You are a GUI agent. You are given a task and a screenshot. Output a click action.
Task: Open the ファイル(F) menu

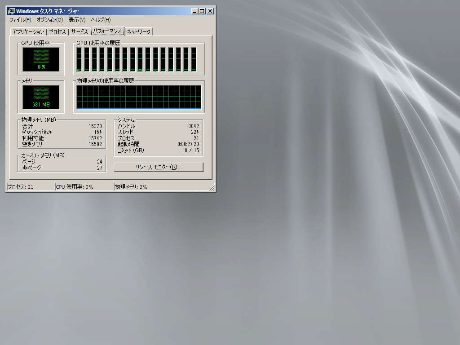(20, 20)
